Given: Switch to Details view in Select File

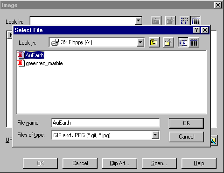Looking at the screenshot, I should [194, 42].
